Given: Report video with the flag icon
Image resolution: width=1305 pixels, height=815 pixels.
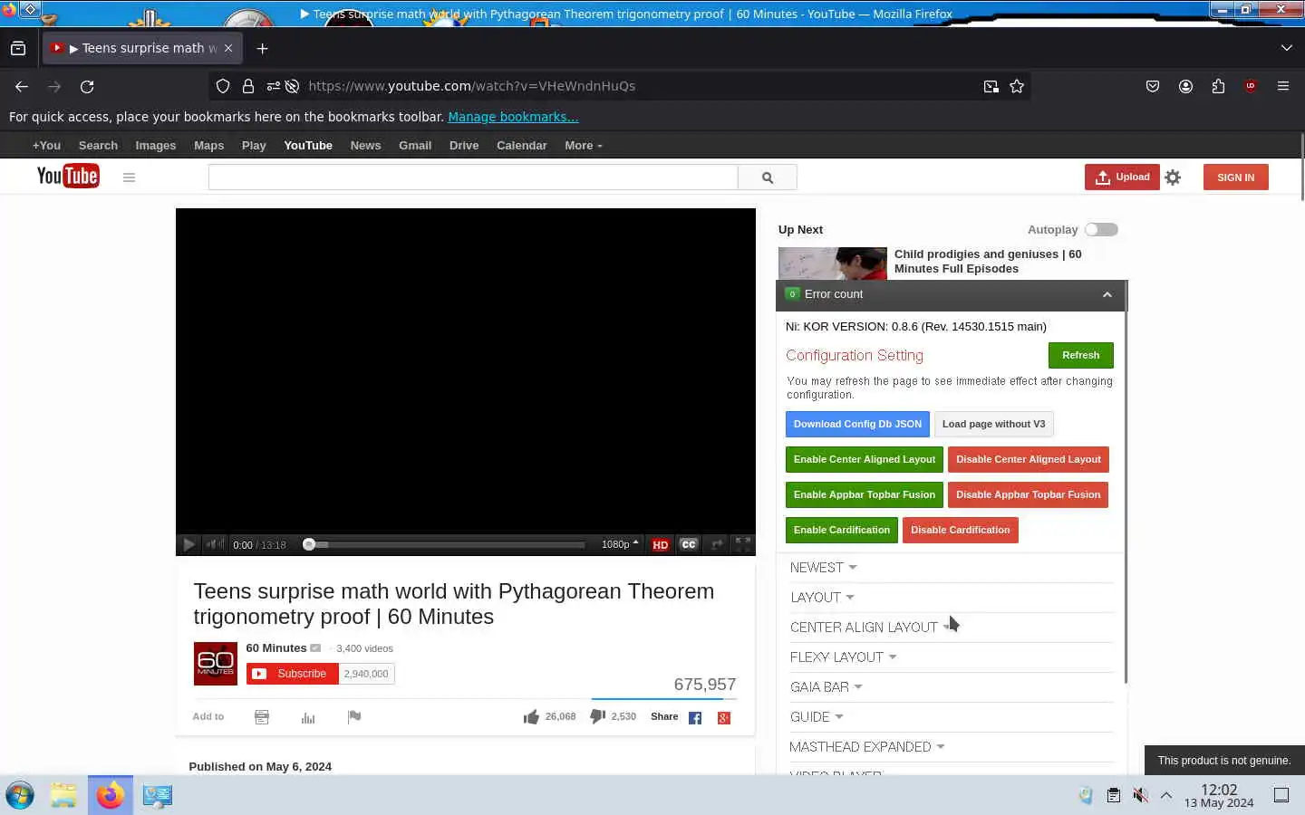Looking at the screenshot, I should pyautogui.click(x=354, y=717).
